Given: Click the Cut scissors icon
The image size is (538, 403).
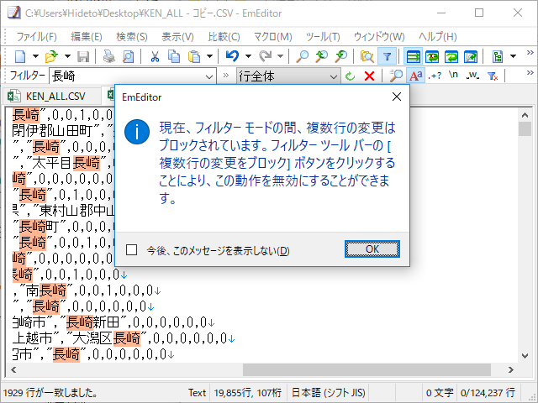Looking at the screenshot, I should (155, 56).
